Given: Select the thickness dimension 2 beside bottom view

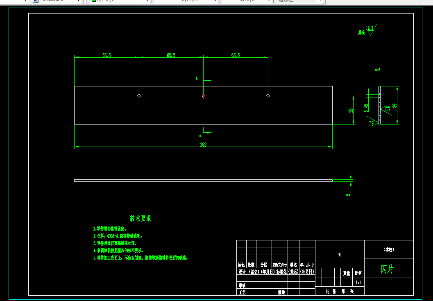Looking at the screenshot, I should coord(348,195).
